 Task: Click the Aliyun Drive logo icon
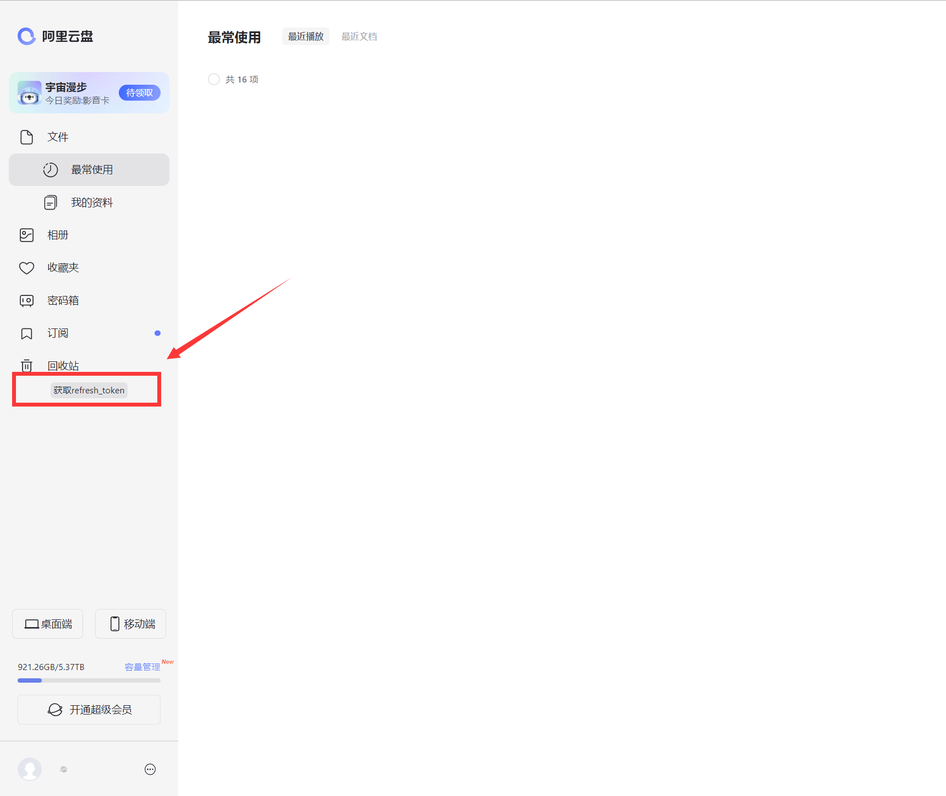(26, 36)
